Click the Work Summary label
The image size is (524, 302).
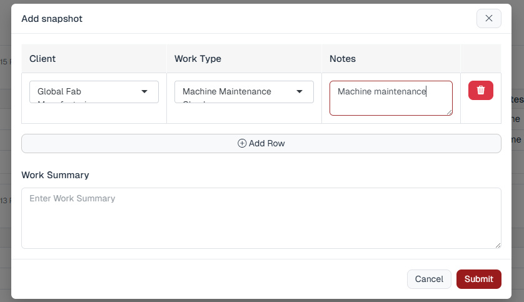[x=55, y=175]
